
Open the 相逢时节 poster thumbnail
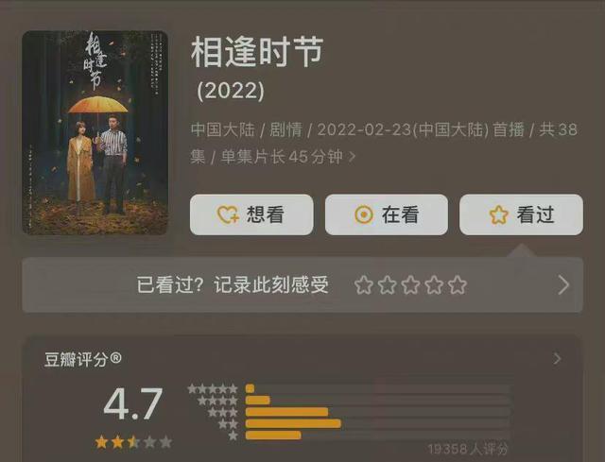tap(95, 132)
